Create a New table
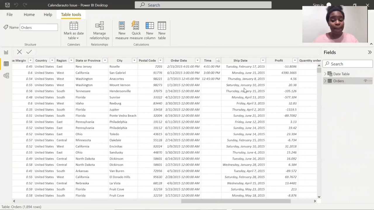The width and height of the screenshot is (374, 210). click(162, 31)
